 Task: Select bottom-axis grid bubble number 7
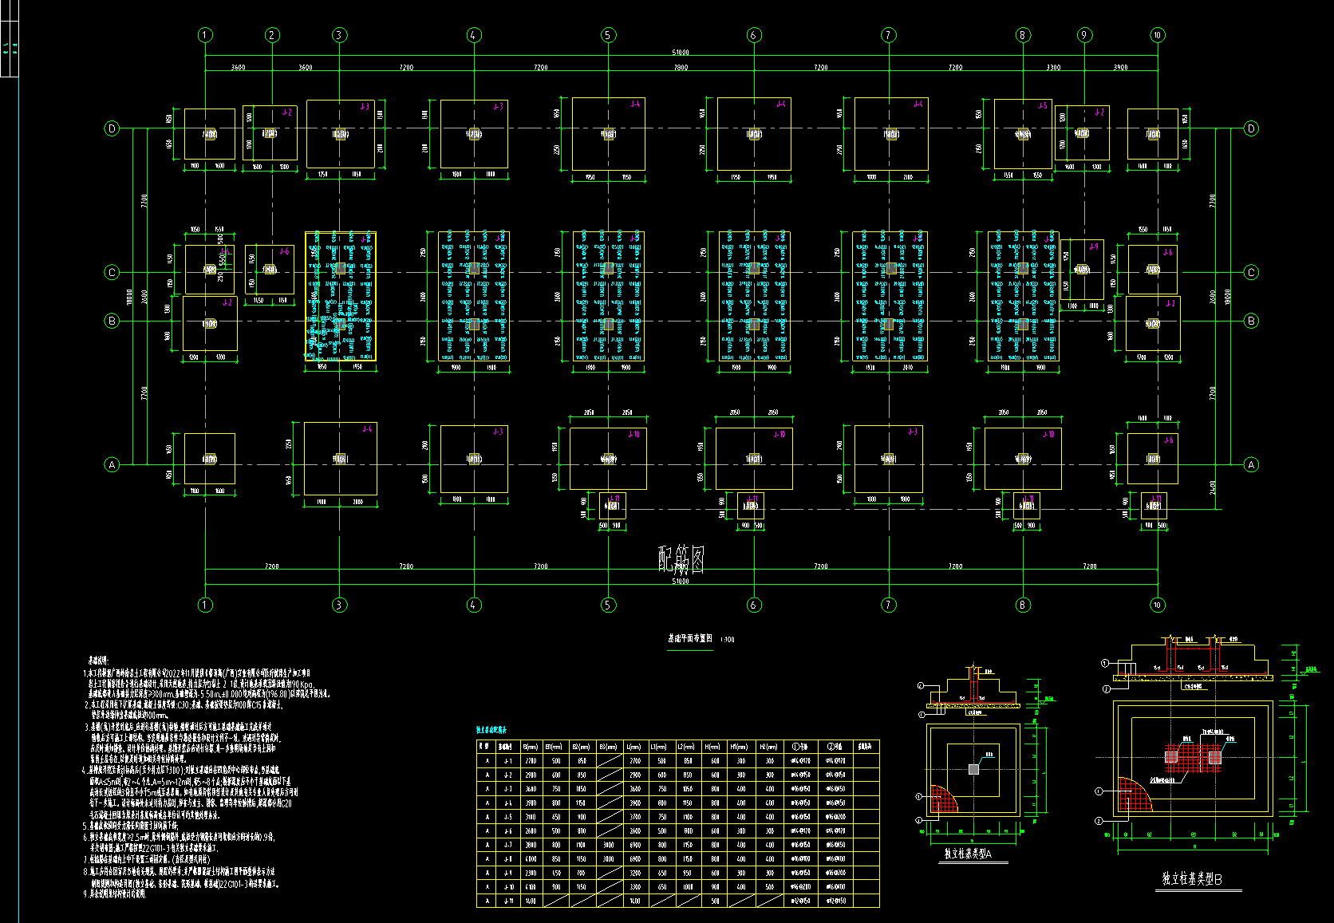[x=888, y=605]
